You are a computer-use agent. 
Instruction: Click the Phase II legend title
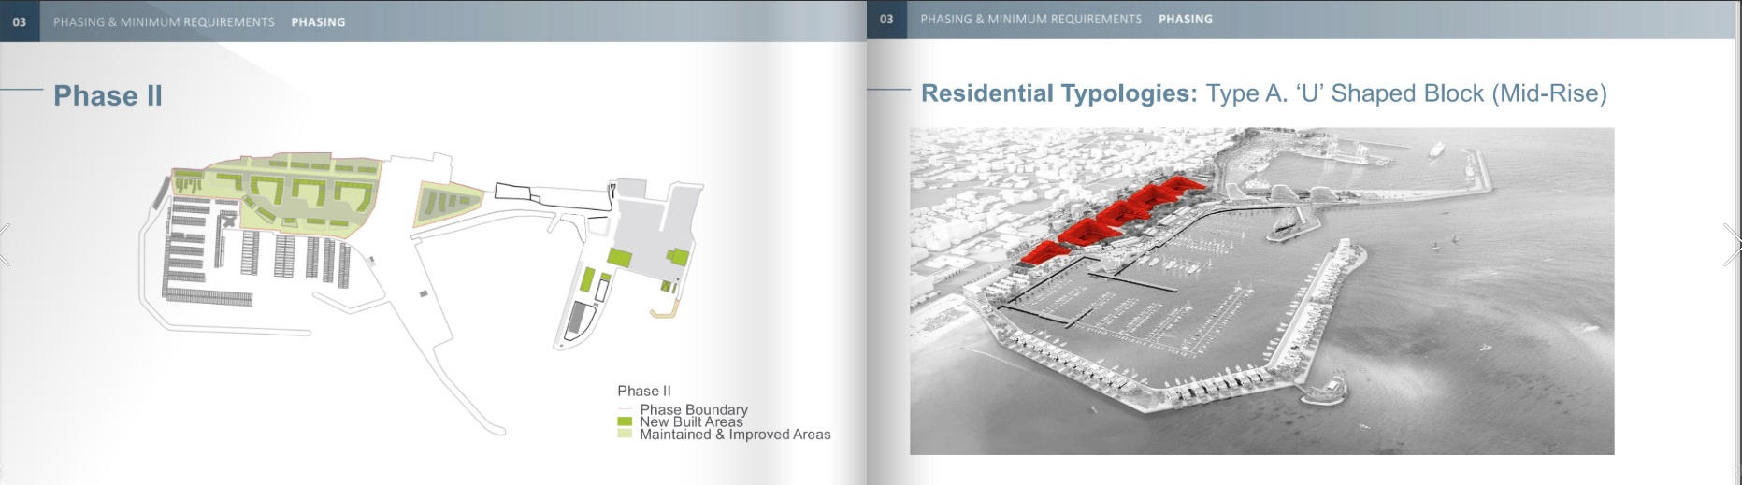pyautogui.click(x=643, y=391)
